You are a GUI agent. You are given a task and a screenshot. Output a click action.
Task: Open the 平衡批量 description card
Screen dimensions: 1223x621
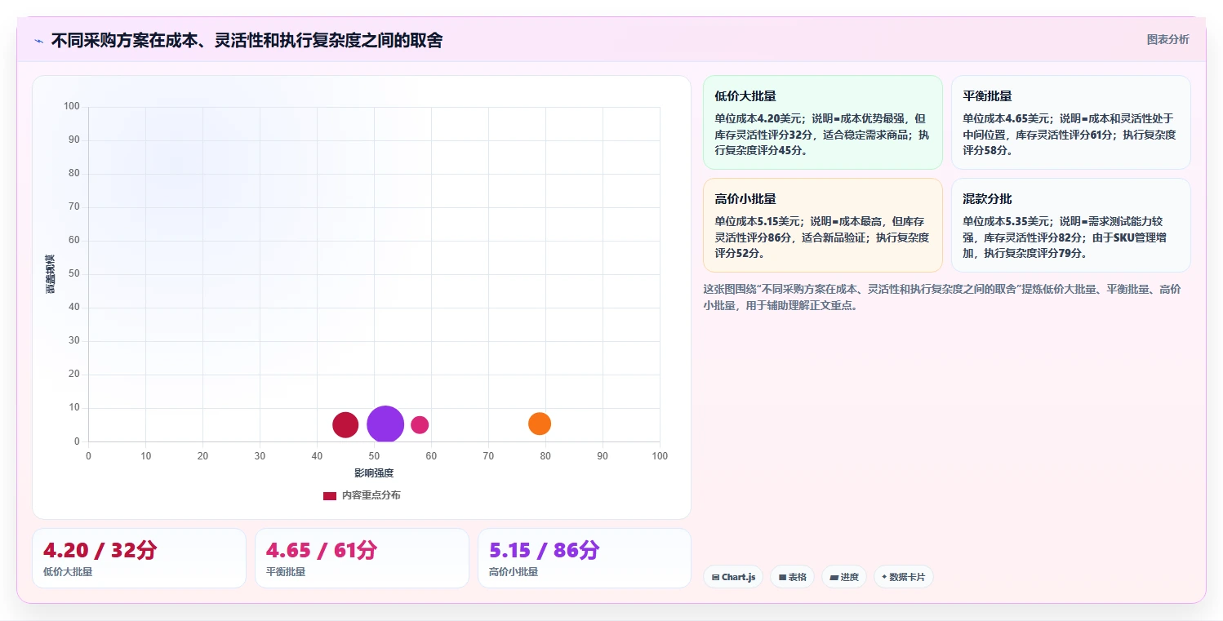pos(1070,122)
